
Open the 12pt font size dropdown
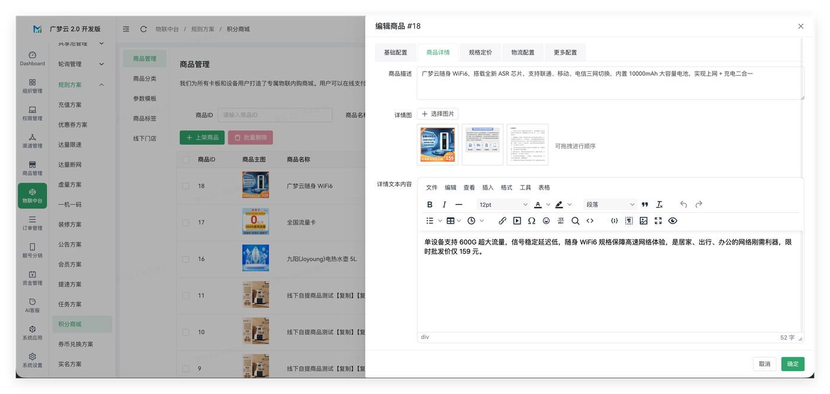point(503,204)
